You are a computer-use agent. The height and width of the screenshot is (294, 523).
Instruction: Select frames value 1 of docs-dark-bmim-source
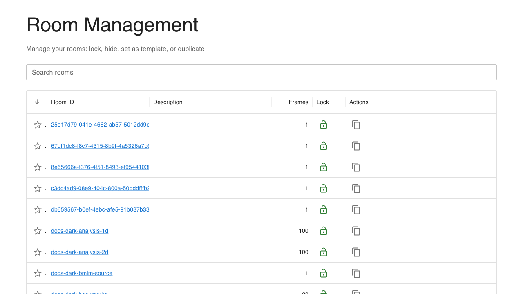pyautogui.click(x=307, y=273)
